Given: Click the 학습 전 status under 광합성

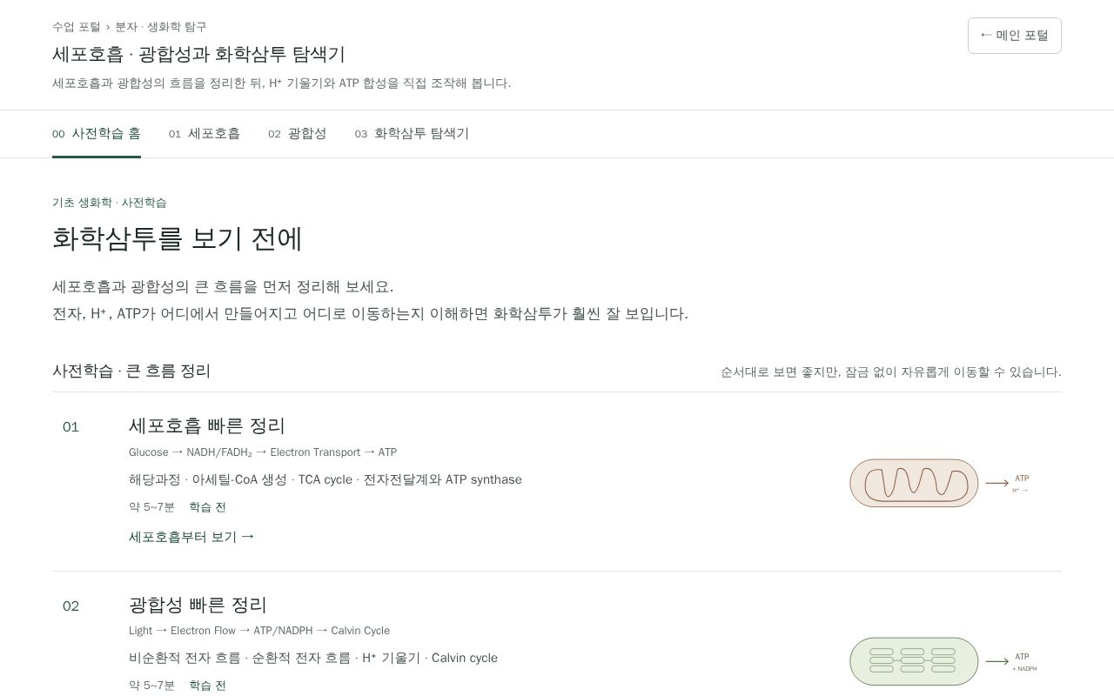Looking at the screenshot, I should click(207, 686).
